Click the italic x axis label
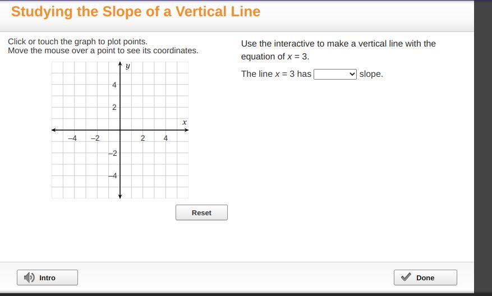Image resolution: width=492 pixels, height=296 pixels. [184, 122]
